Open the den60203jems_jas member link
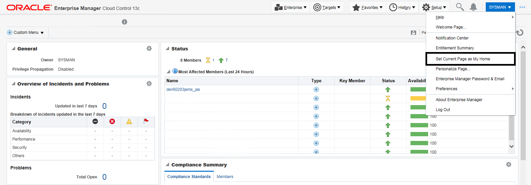The width and height of the screenshot is (531, 185). pyautogui.click(x=183, y=90)
